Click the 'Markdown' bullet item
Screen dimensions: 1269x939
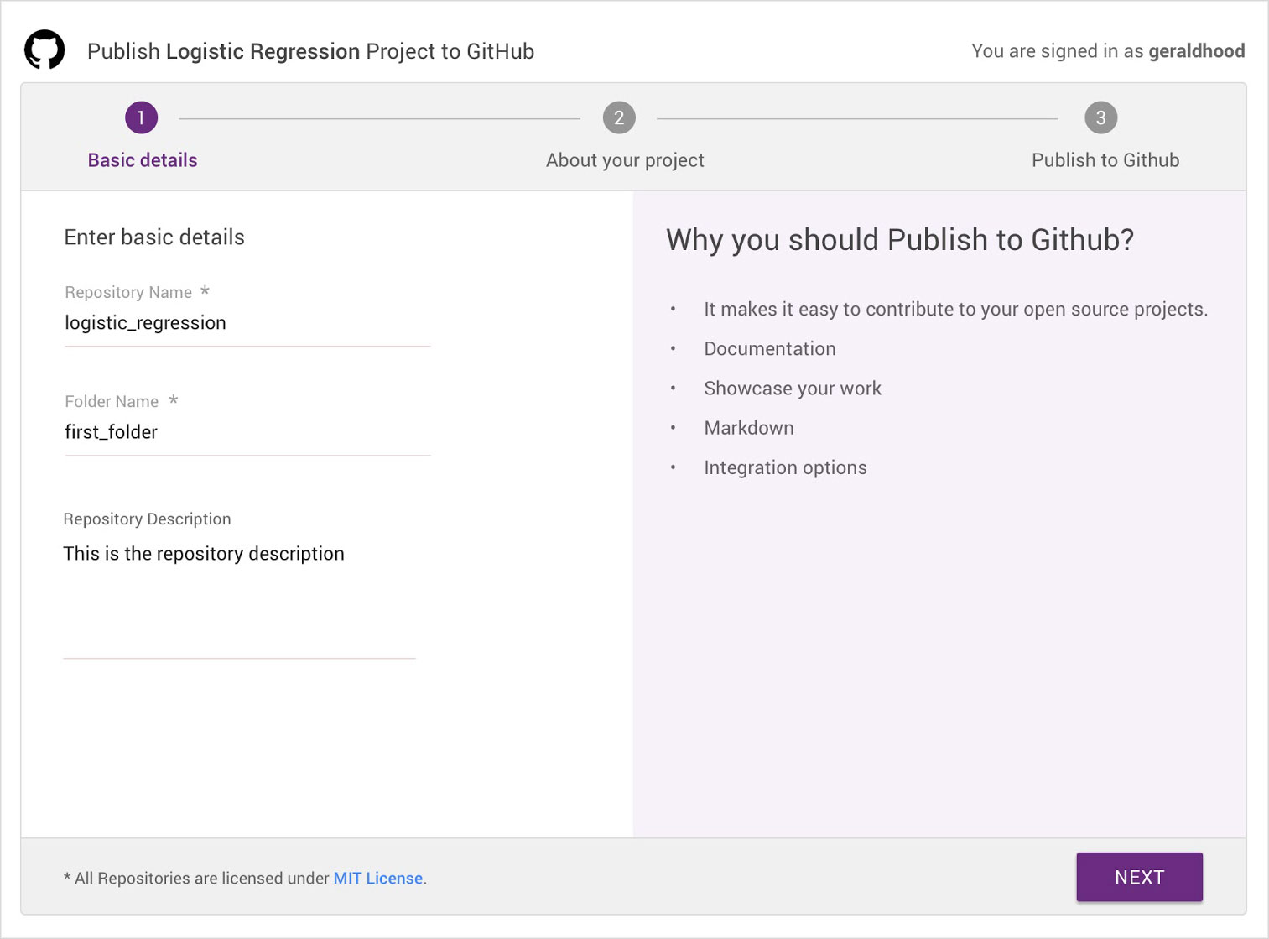749,428
